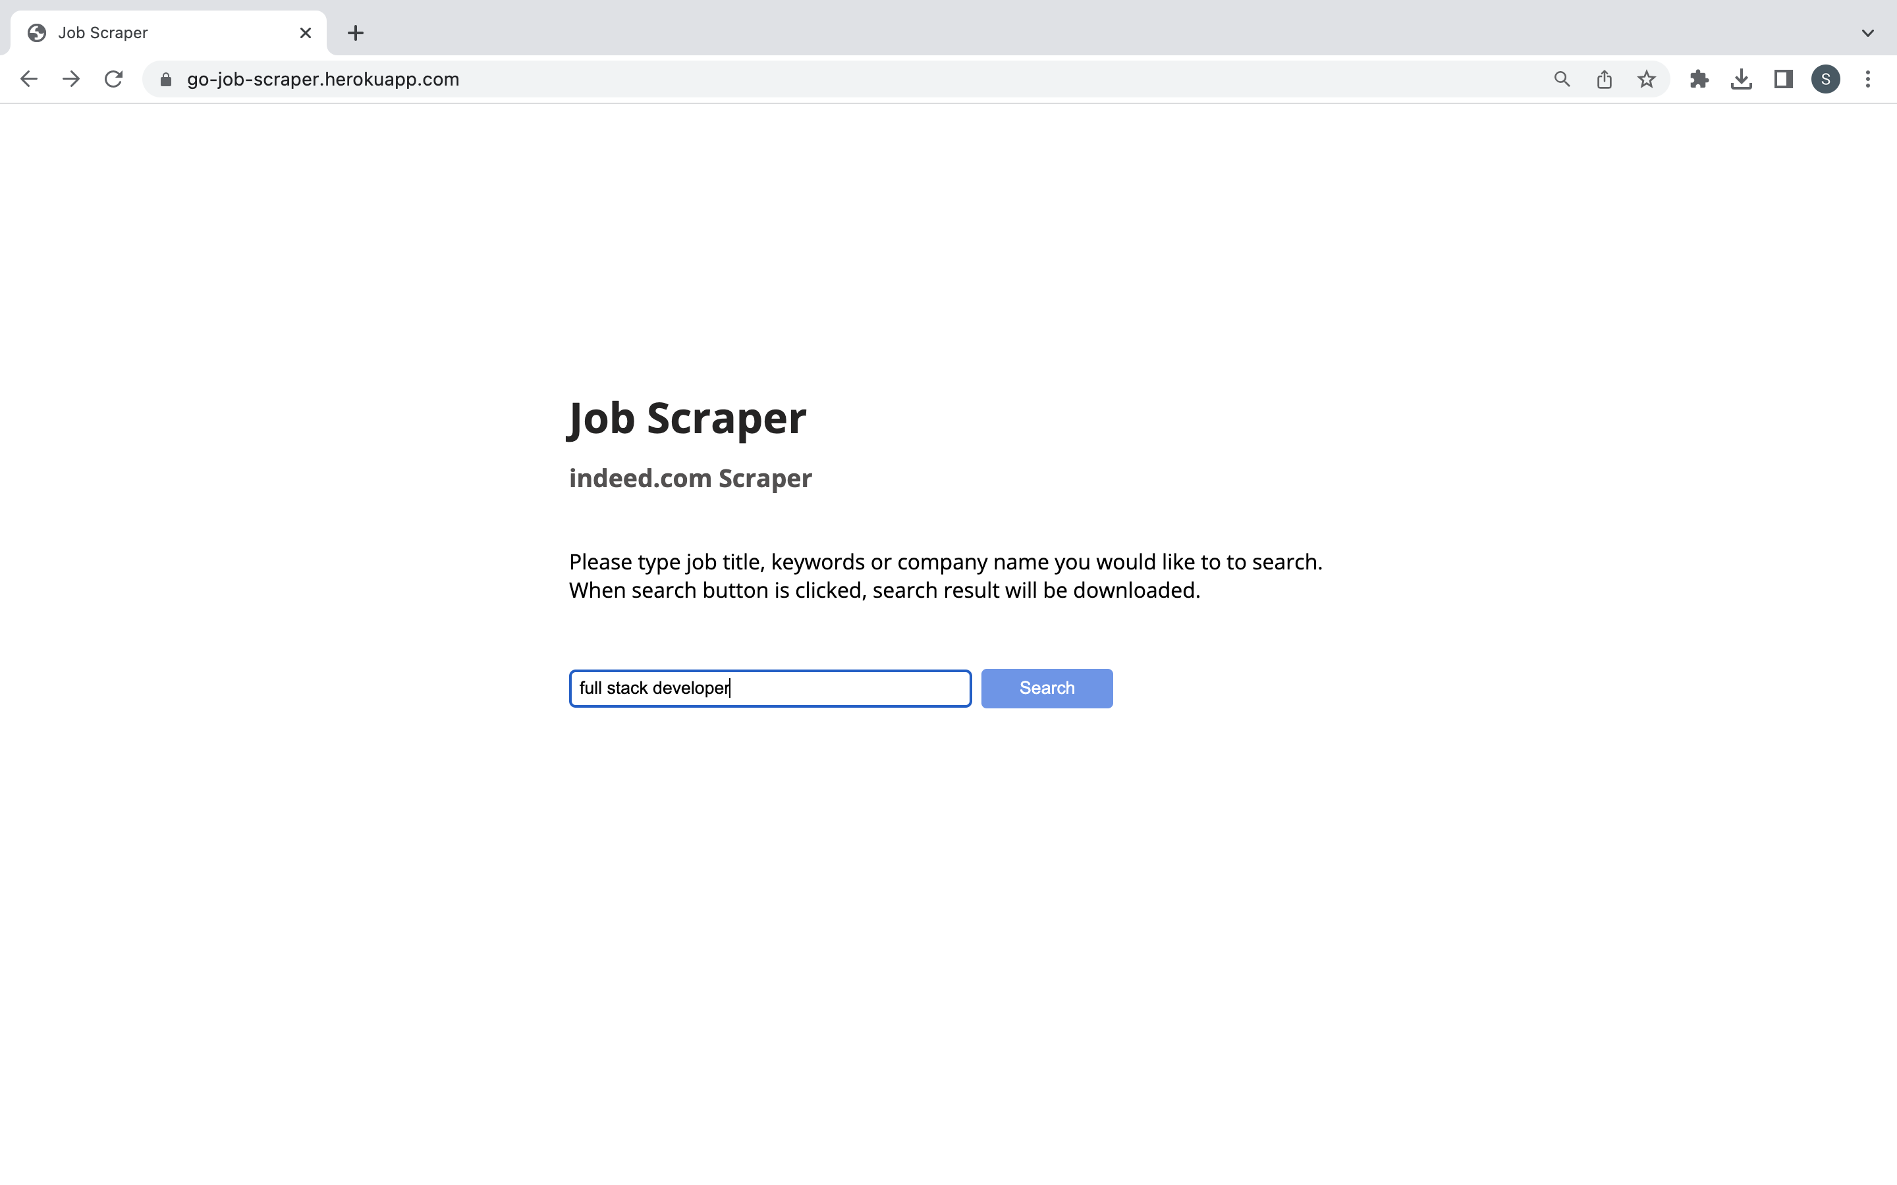The image size is (1897, 1185).
Task: Click the Search button
Action: click(1047, 688)
